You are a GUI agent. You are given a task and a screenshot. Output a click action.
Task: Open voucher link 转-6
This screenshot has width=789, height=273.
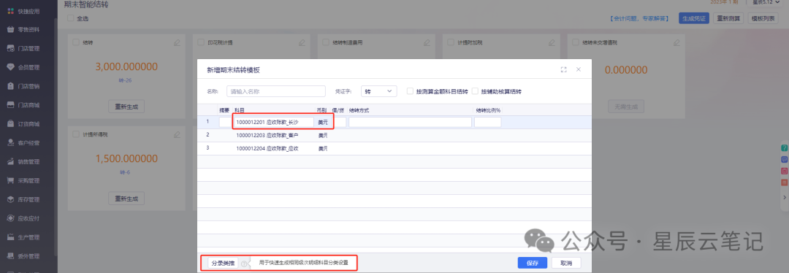pyautogui.click(x=126, y=172)
